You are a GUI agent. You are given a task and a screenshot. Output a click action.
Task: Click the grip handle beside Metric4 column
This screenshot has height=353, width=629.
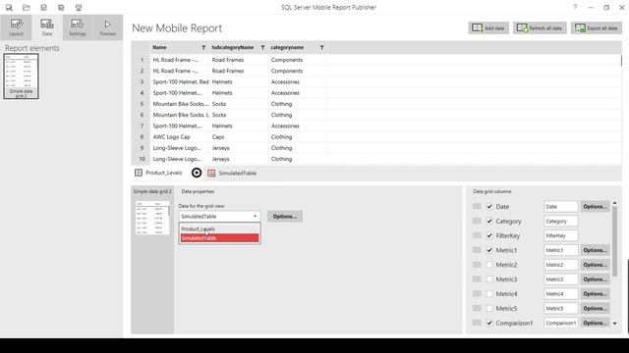477,294
